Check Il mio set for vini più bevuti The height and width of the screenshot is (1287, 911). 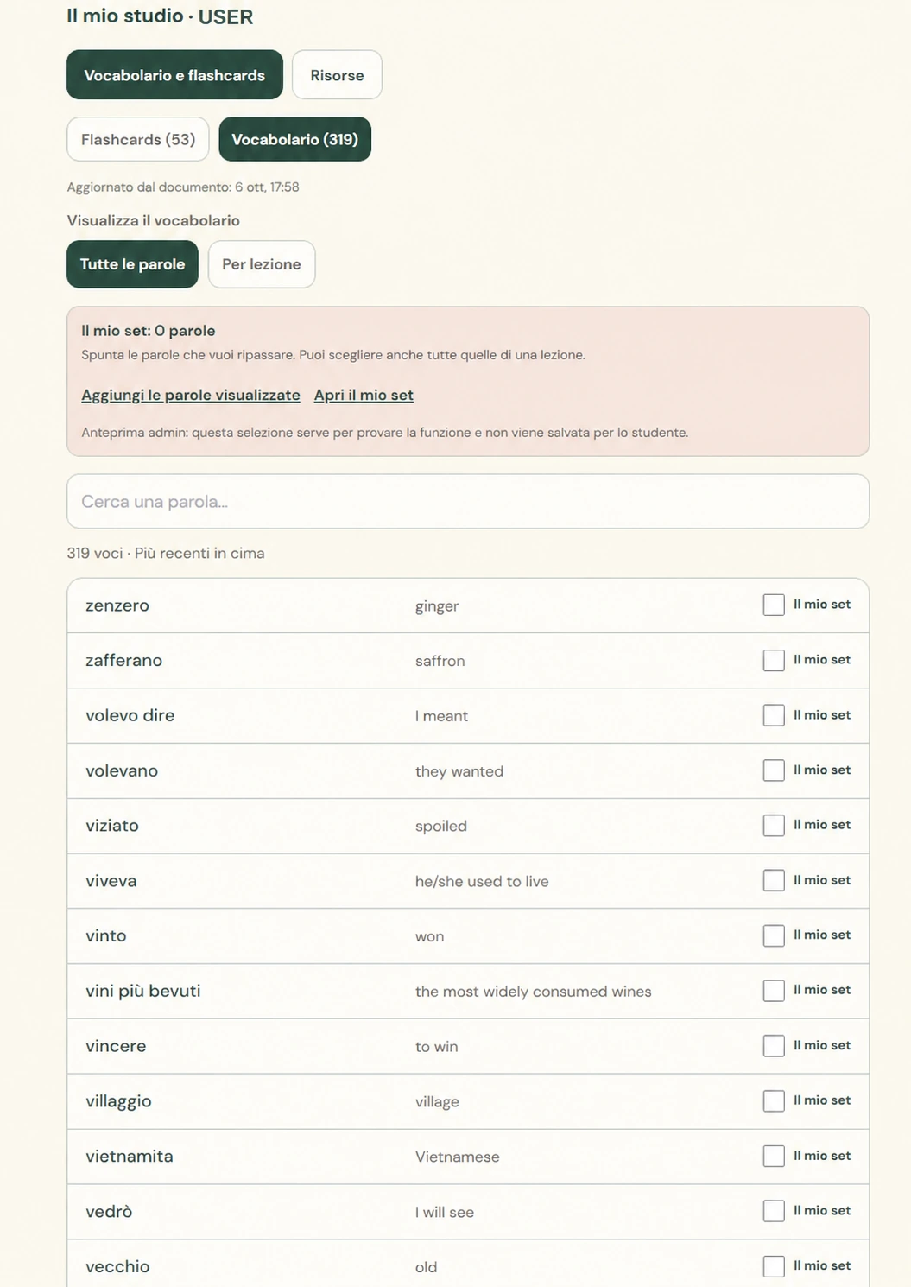[774, 990]
